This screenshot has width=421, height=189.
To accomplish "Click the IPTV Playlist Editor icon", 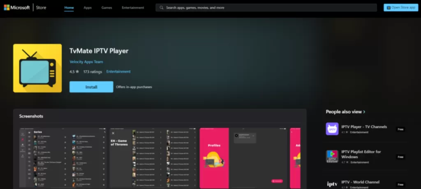I will [332, 157].
